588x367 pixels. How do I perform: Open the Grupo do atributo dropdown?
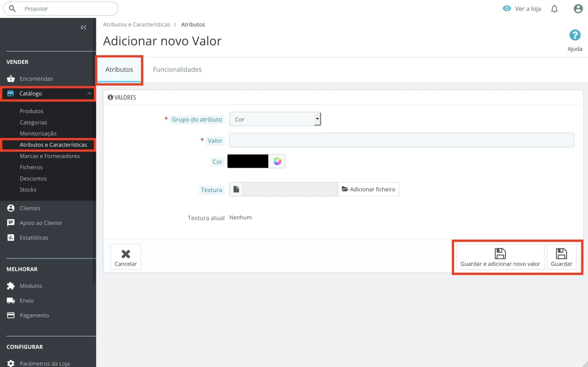pyautogui.click(x=275, y=119)
